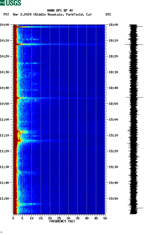145x235 pixels.
Task: Click the '15' frequency axis tick label
Action: pos(41,218)
